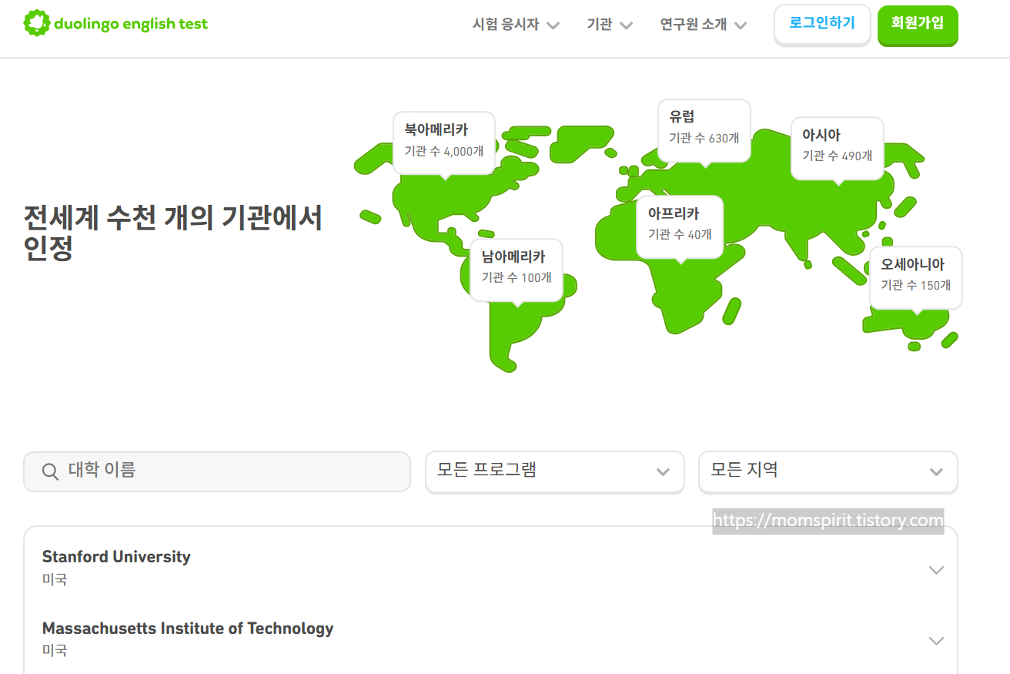
Task: Open the 모든 프로그램 dropdown
Action: click(554, 471)
